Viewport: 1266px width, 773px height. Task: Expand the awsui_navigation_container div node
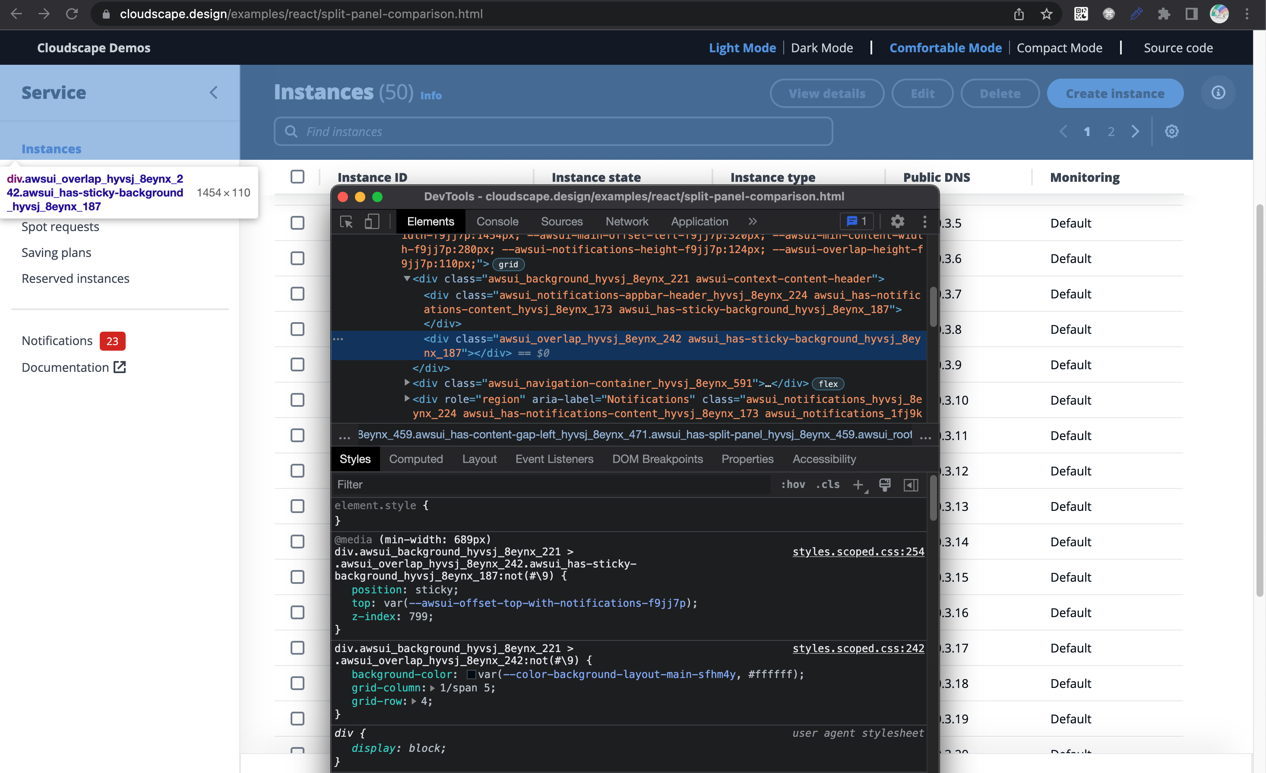point(406,383)
